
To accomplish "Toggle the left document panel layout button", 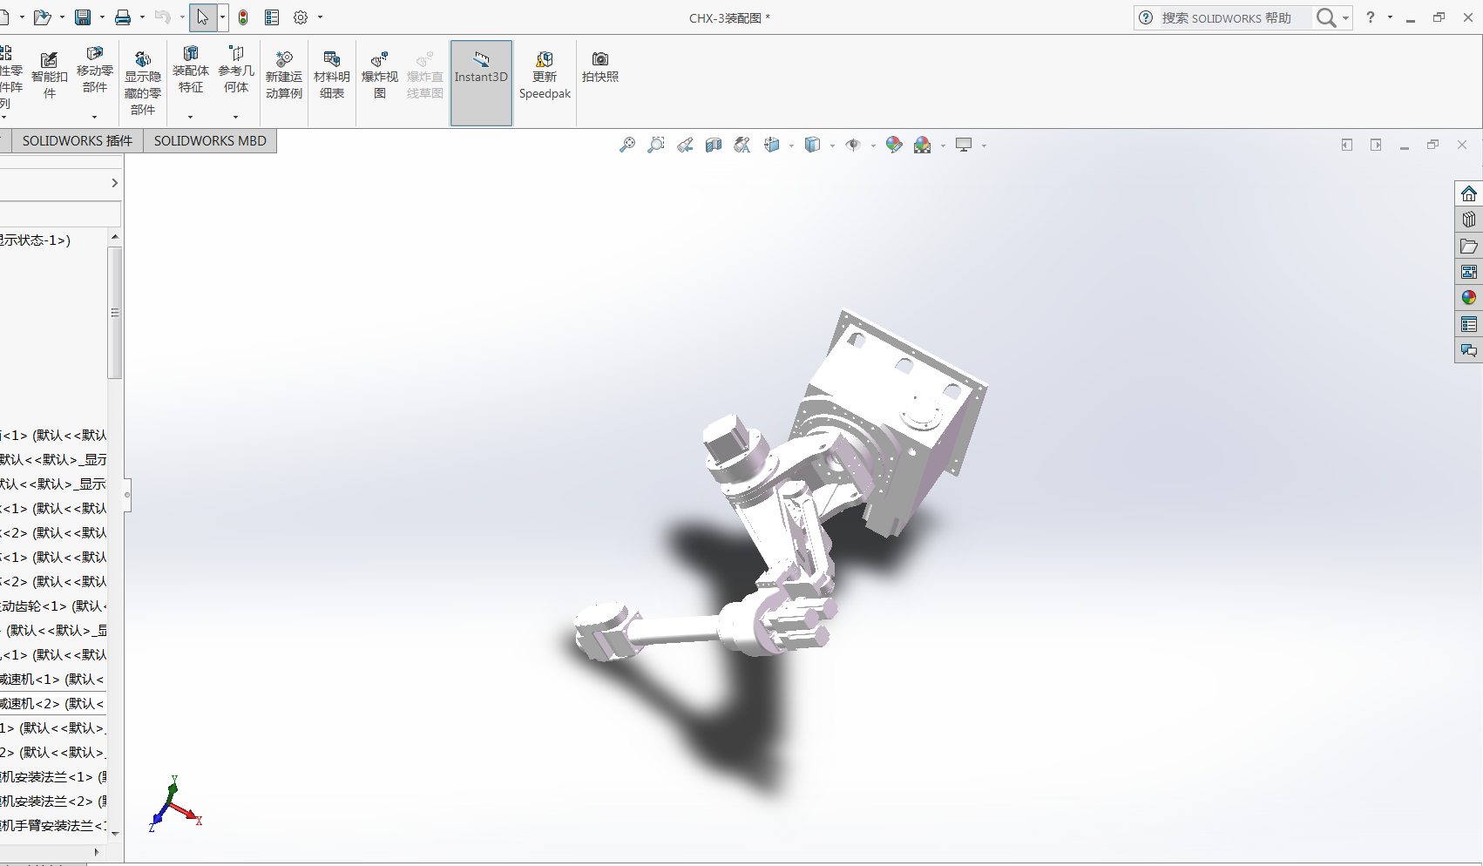I will point(1347,145).
